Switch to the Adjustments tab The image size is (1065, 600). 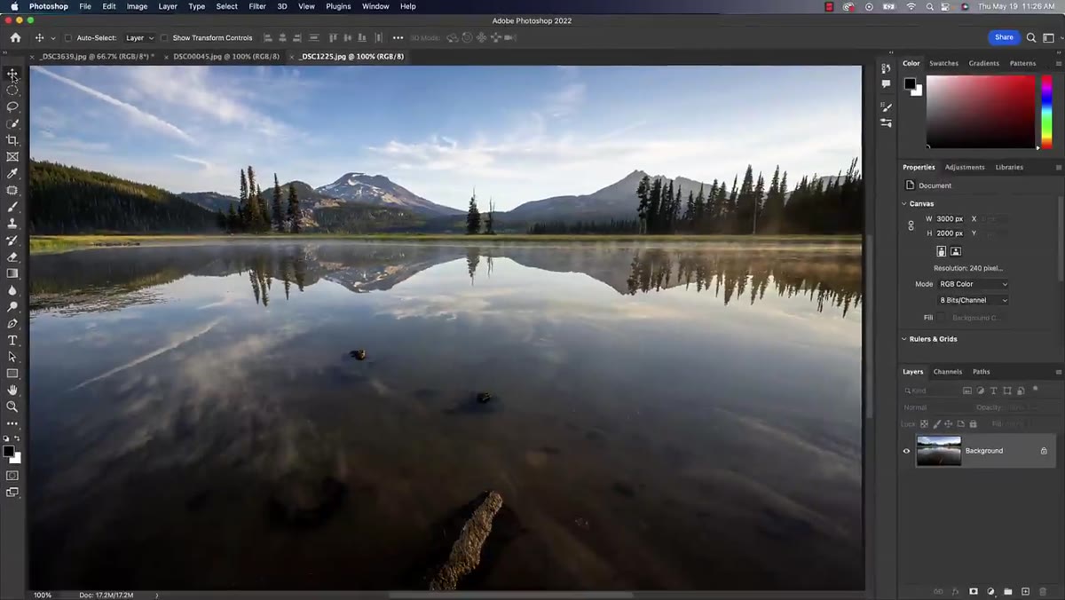965,167
